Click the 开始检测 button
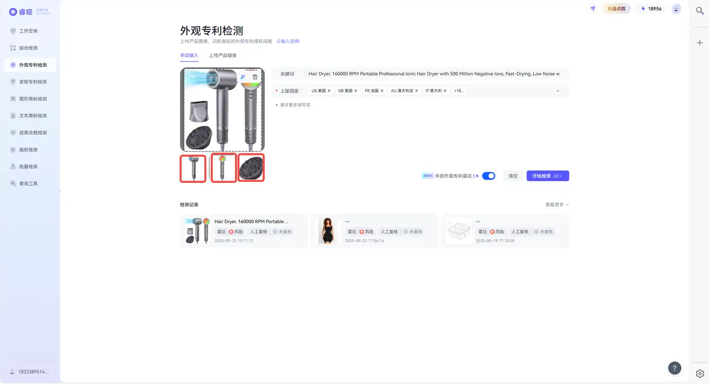The image size is (709, 384). (548, 176)
